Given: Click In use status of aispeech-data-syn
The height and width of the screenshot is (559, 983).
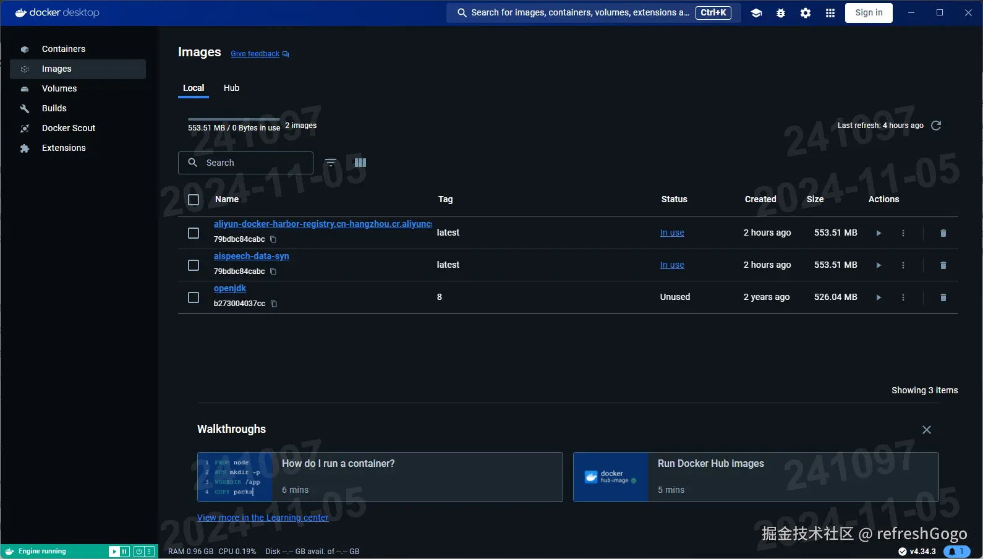Looking at the screenshot, I should click(672, 265).
